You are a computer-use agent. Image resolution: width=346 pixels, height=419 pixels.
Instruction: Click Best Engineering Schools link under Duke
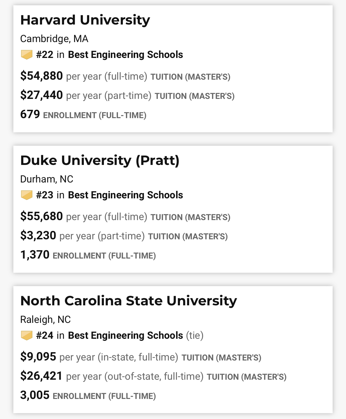click(125, 195)
